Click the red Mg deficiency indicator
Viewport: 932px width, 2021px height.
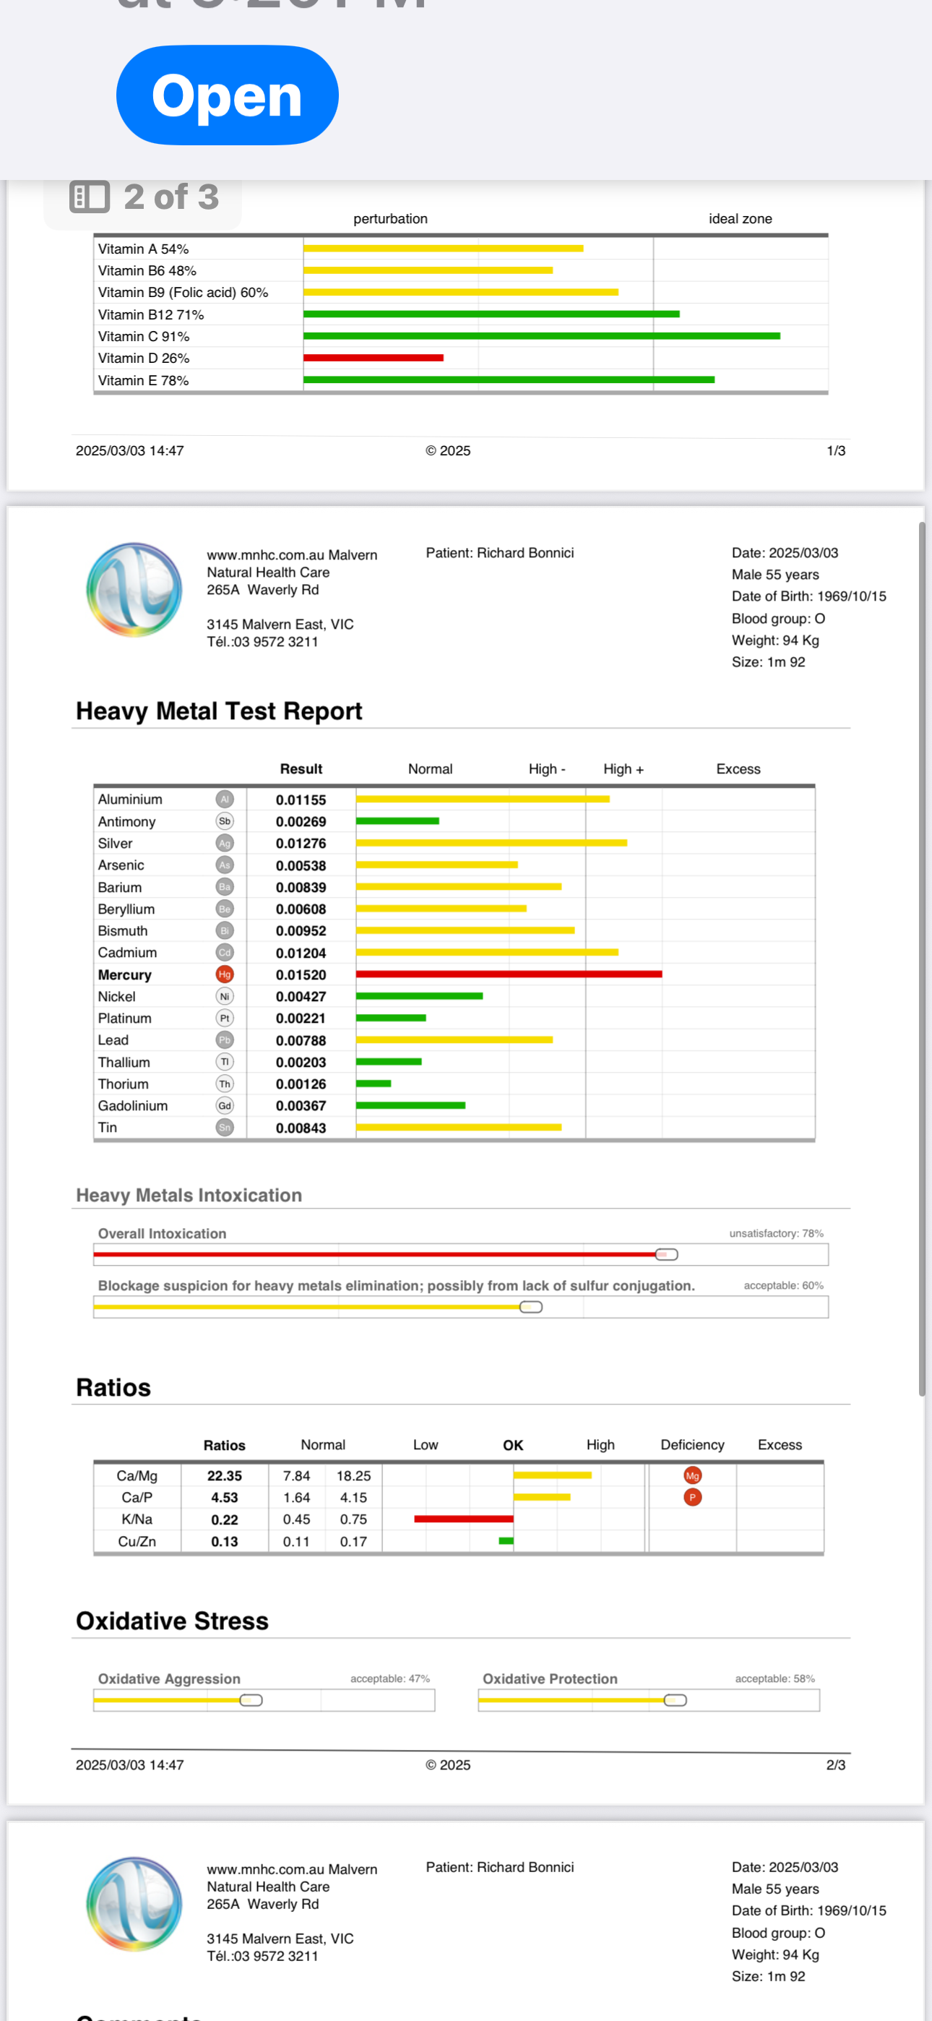coord(692,1476)
